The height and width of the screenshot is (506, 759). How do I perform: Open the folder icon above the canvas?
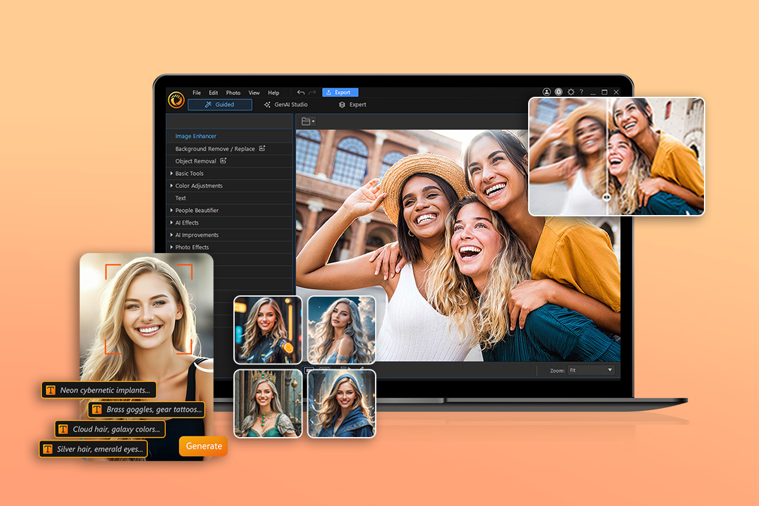coord(306,121)
